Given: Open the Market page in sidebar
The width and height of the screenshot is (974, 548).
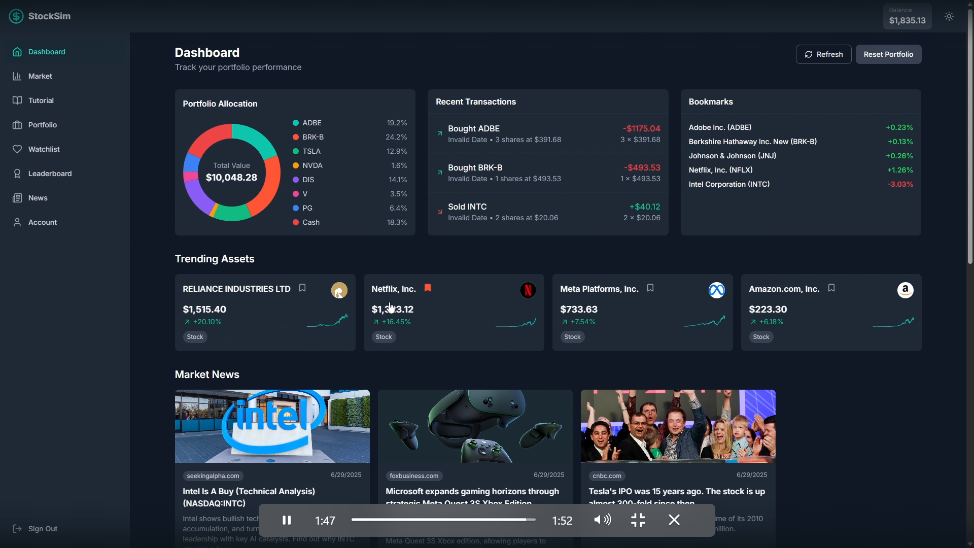Looking at the screenshot, I should pos(41,76).
